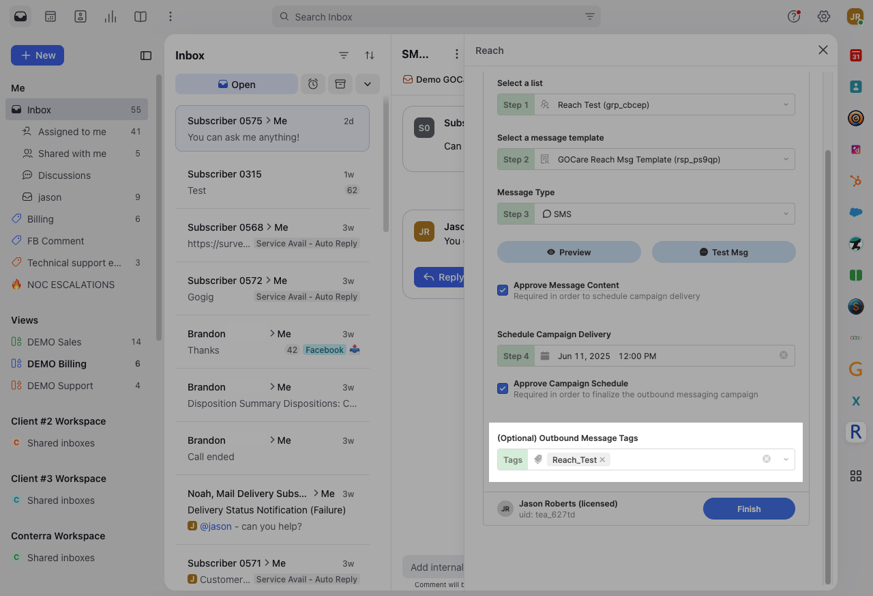Select the Open conversations tab
873x596 pixels.
point(237,84)
